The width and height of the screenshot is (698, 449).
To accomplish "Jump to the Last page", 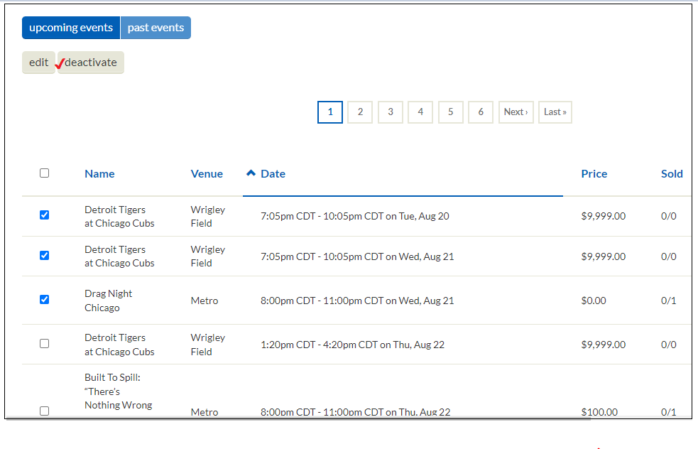I will tap(555, 112).
